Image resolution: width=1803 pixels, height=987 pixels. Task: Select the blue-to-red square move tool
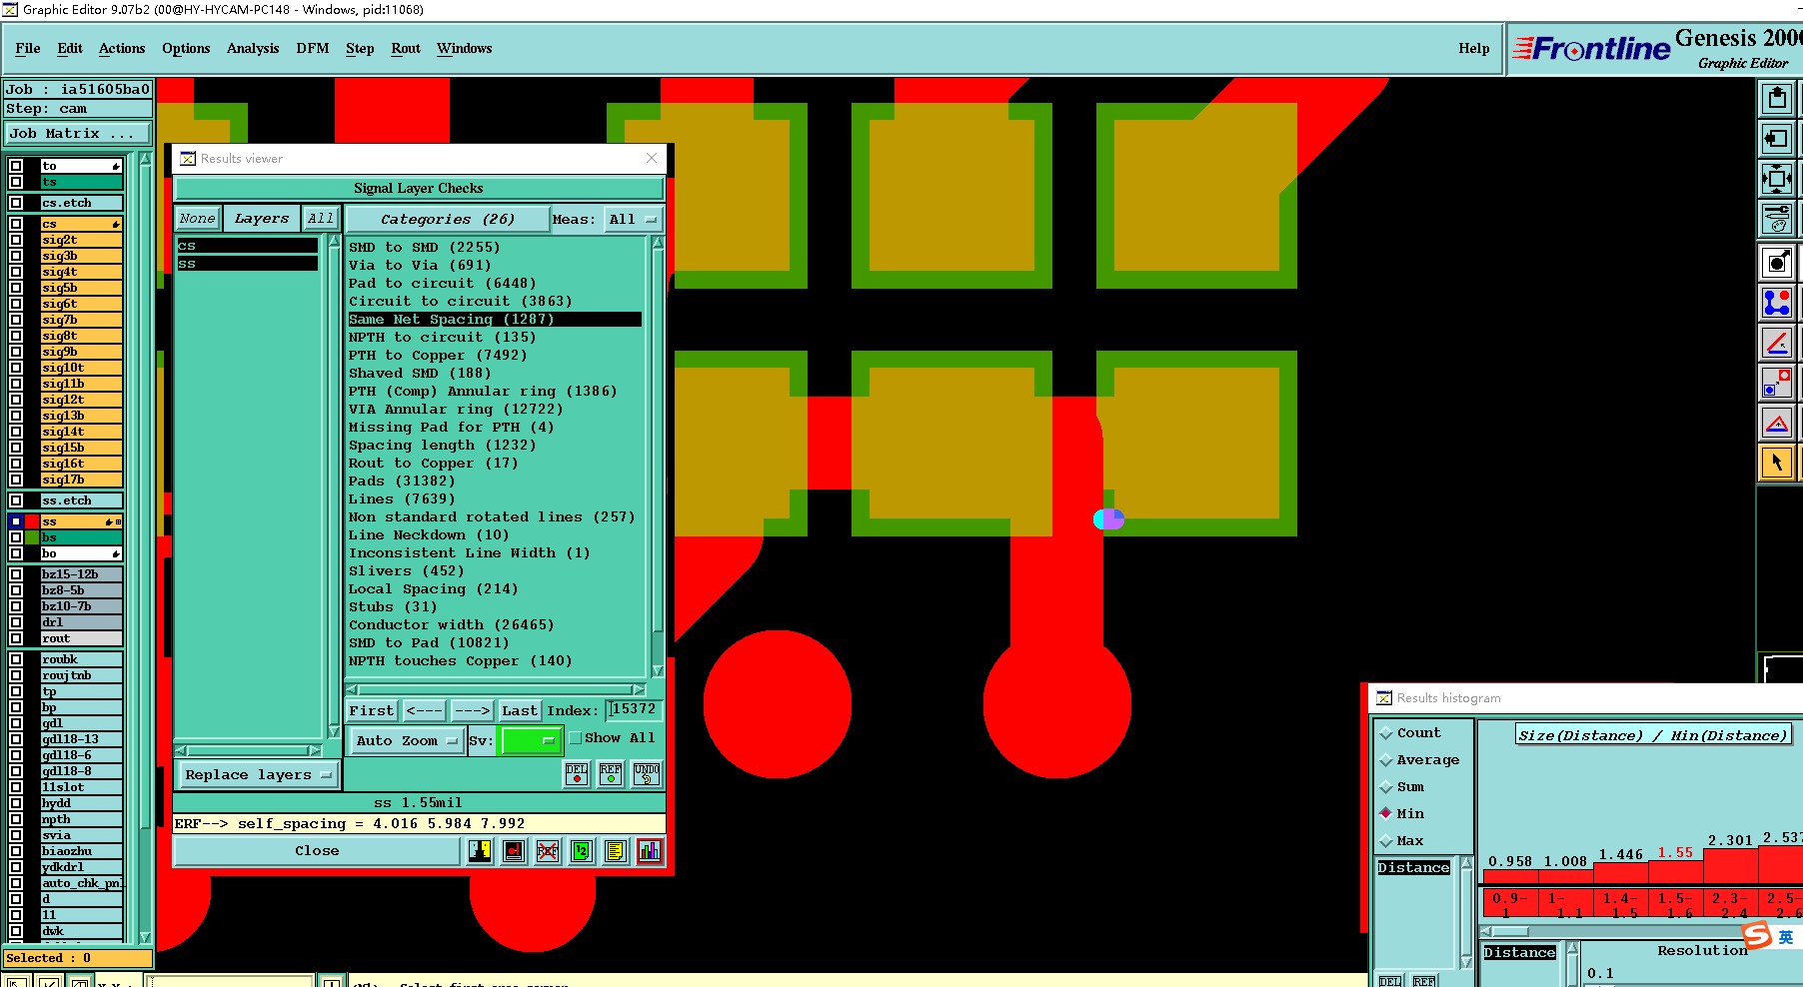click(x=1777, y=383)
